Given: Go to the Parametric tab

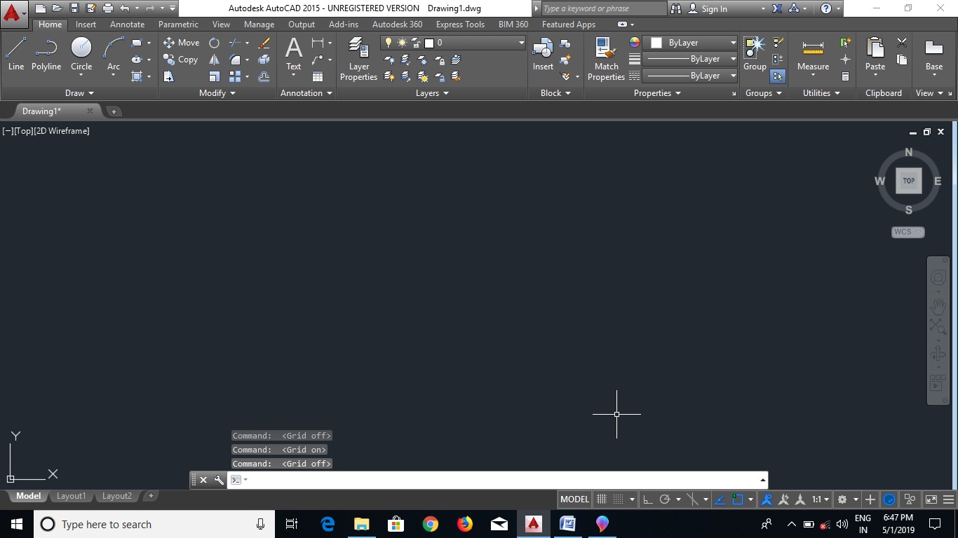Looking at the screenshot, I should [179, 25].
